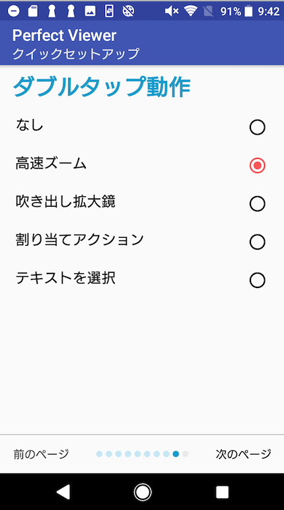
Task: Select the 高速ズーム radio button
Action: point(257,166)
